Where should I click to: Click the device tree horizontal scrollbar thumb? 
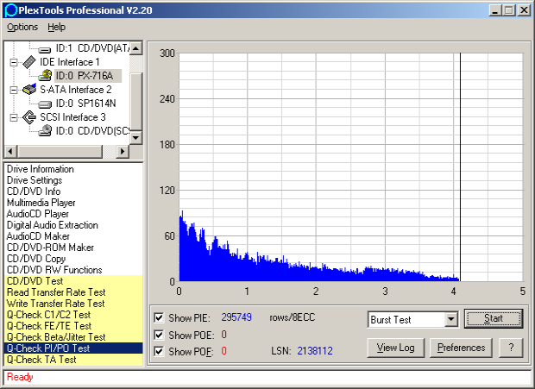(x=60, y=151)
